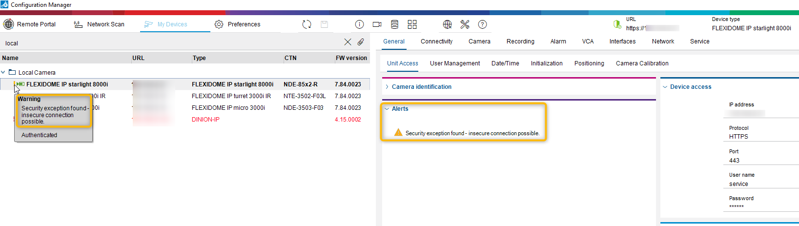
Task: Collapse the Alerts section
Action: tap(387, 109)
